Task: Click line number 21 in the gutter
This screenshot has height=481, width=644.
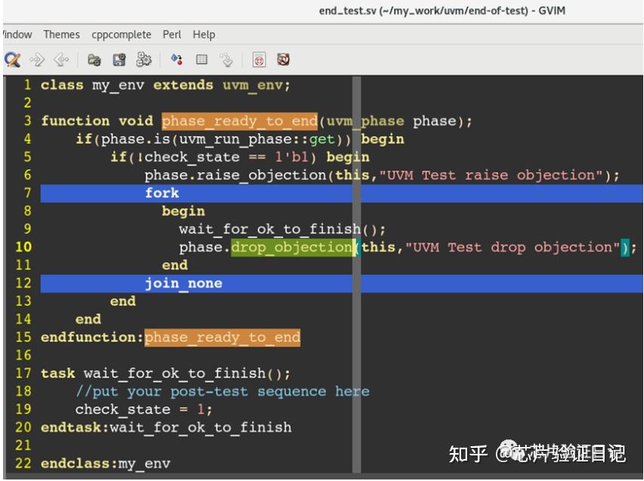Action: 23,446
